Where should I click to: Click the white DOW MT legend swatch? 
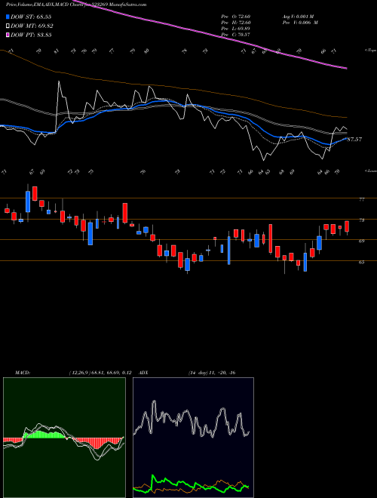(x=8, y=26)
